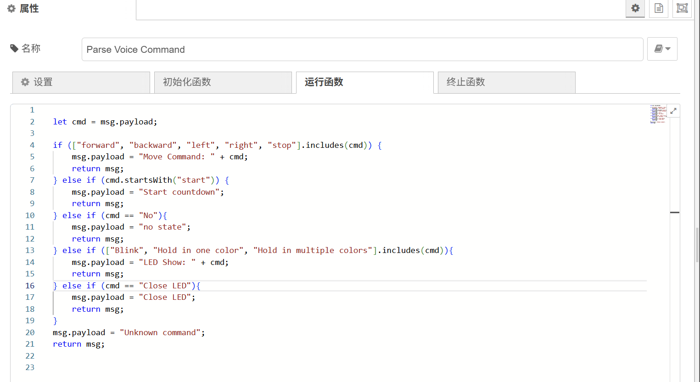Click the gear icon in the 属性 header

coord(11,8)
